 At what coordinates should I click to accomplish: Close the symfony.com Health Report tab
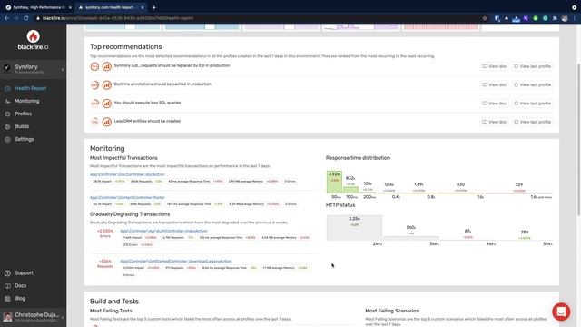point(143,7)
